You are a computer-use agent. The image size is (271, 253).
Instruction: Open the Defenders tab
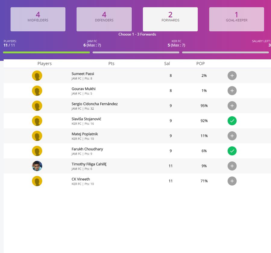click(104, 19)
